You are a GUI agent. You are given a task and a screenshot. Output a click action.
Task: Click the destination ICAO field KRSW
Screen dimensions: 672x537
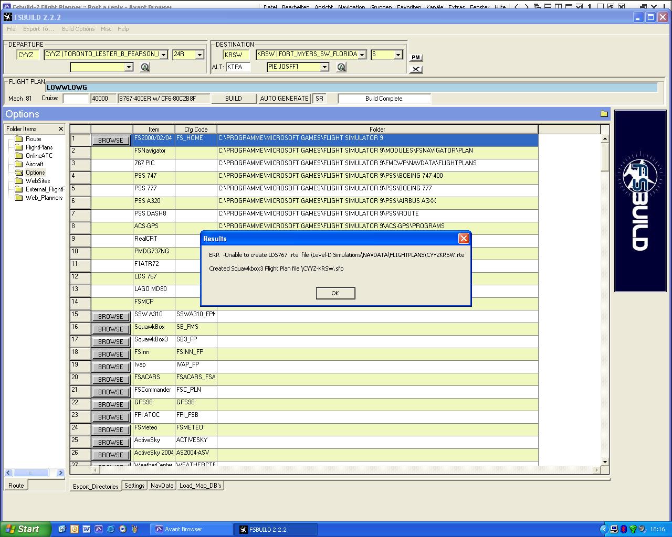pos(236,55)
